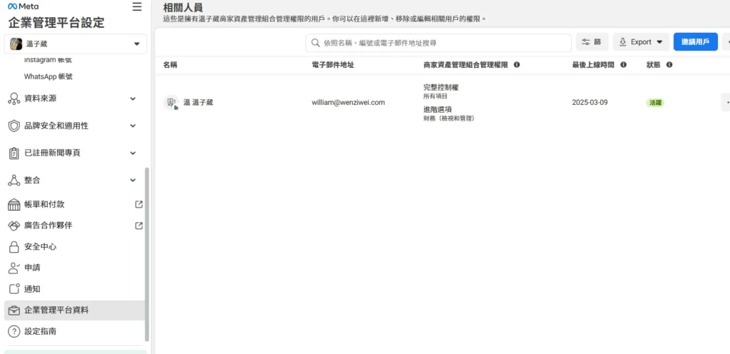
Task: Click the 活躍 status badge
Action: click(655, 103)
